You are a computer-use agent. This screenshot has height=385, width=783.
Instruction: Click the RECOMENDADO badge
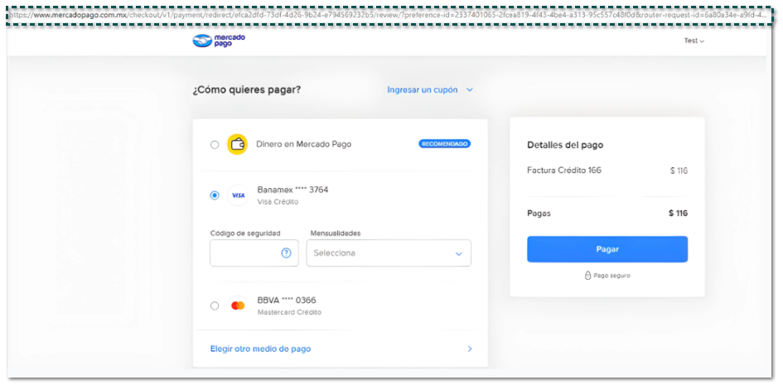(444, 144)
